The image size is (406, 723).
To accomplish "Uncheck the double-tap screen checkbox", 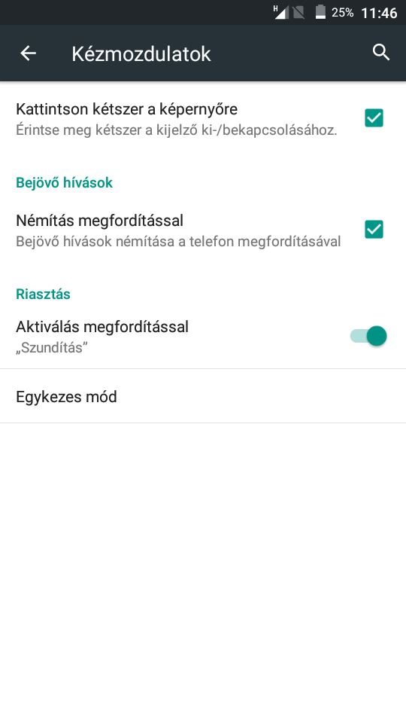I will (374, 118).
